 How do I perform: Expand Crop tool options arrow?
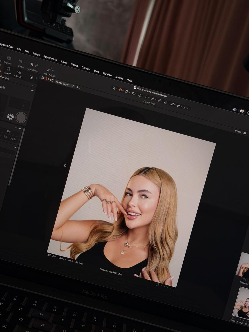click(136, 94)
